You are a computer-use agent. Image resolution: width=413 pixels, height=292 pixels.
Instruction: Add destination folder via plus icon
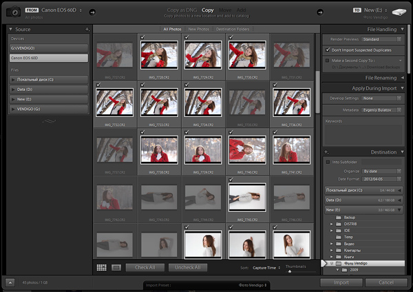pyautogui.click(x=326, y=152)
